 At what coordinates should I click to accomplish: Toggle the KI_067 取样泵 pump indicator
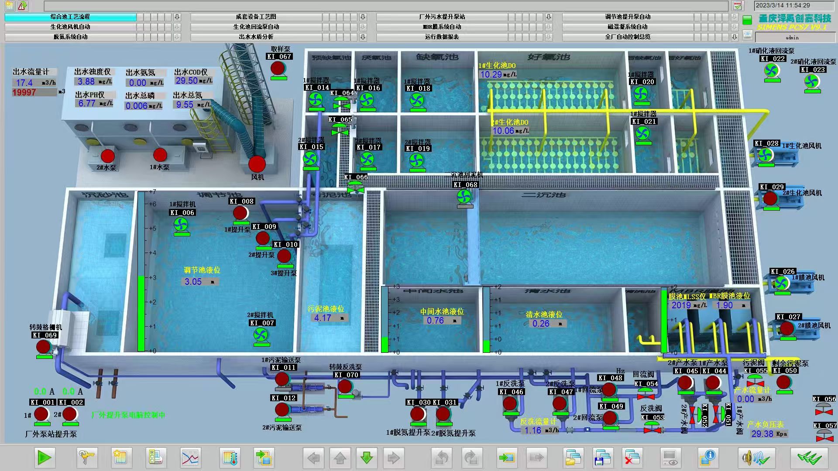click(x=278, y=68)
